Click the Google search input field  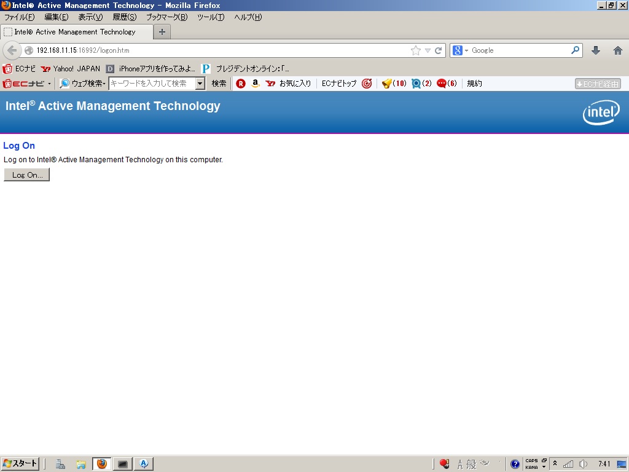click(520, 50)
